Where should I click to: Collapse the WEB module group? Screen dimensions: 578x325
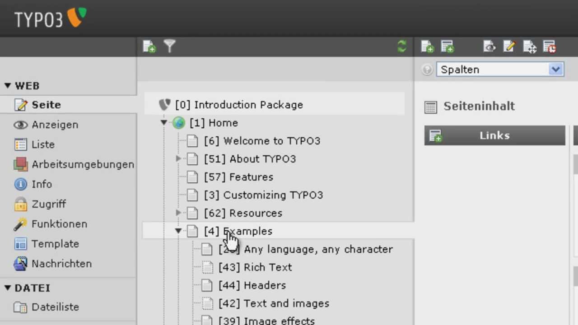[x=8, y=85]
